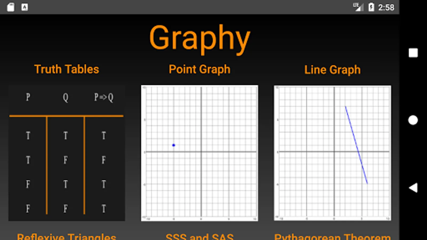Click the 2:58 clock in status bar
Image resolution: width=427 pixels, height=240 pixels.
coord(386,7)
